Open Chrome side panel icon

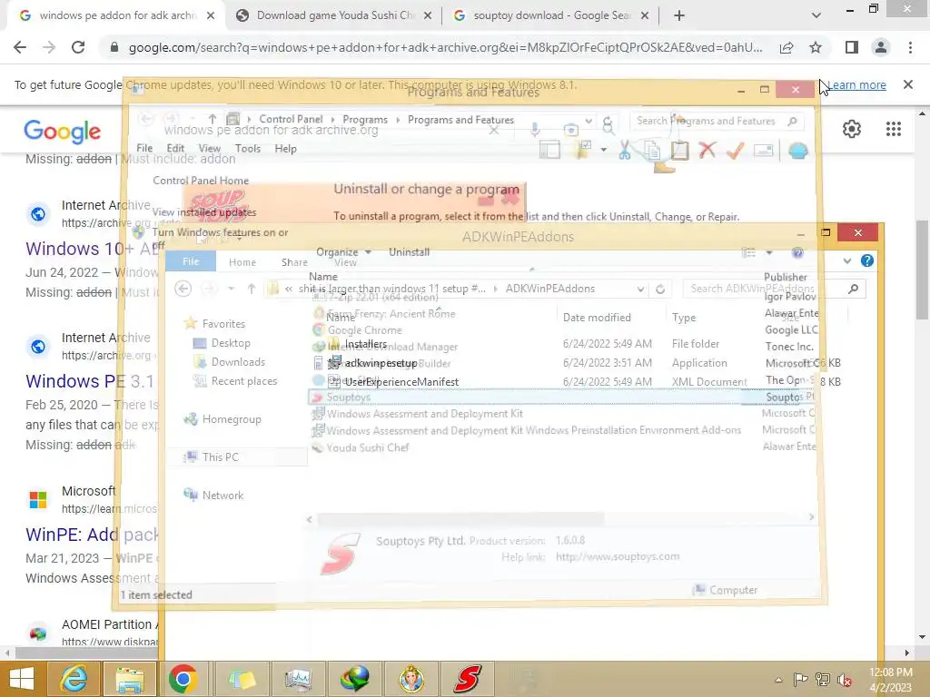coord(852,47)
